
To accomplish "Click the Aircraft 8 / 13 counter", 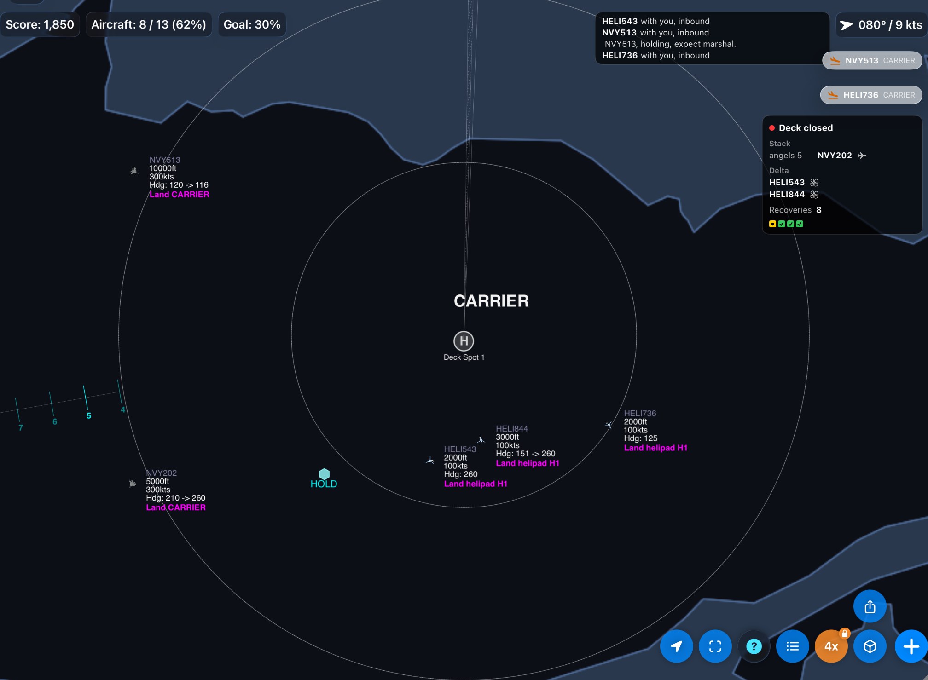I will [149, 24].
